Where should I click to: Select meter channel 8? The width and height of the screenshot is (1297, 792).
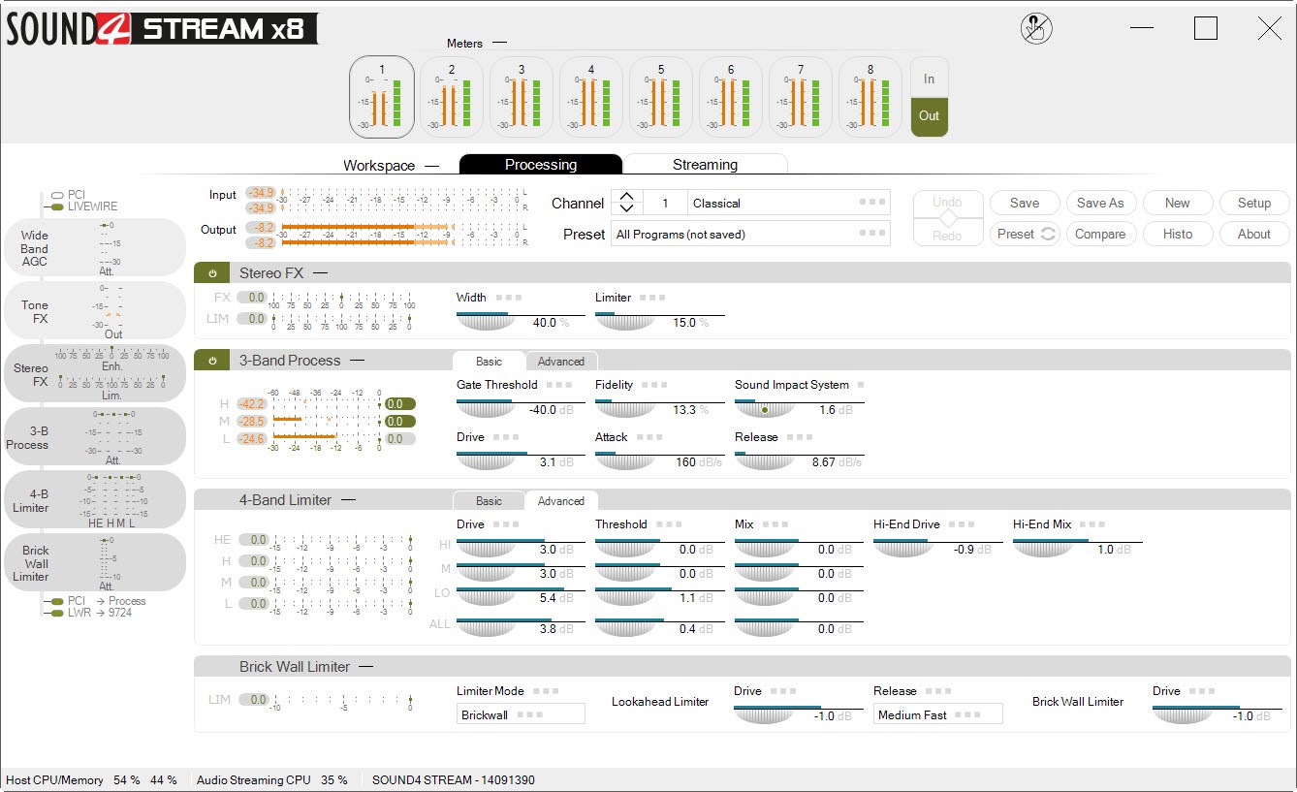870,97
